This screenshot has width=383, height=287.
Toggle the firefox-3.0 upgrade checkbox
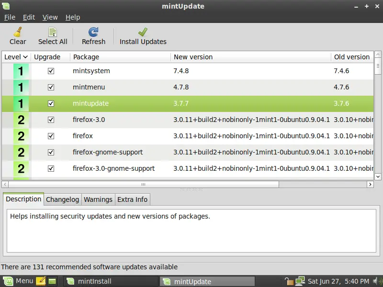click(51, 120)
